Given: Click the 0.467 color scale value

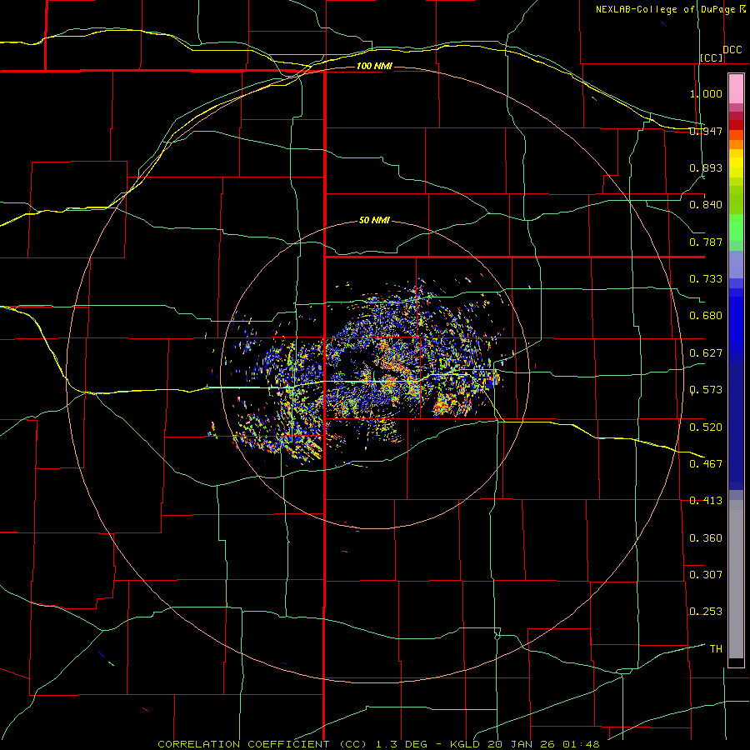Looking at the screenshot, I should click(706, 464).
